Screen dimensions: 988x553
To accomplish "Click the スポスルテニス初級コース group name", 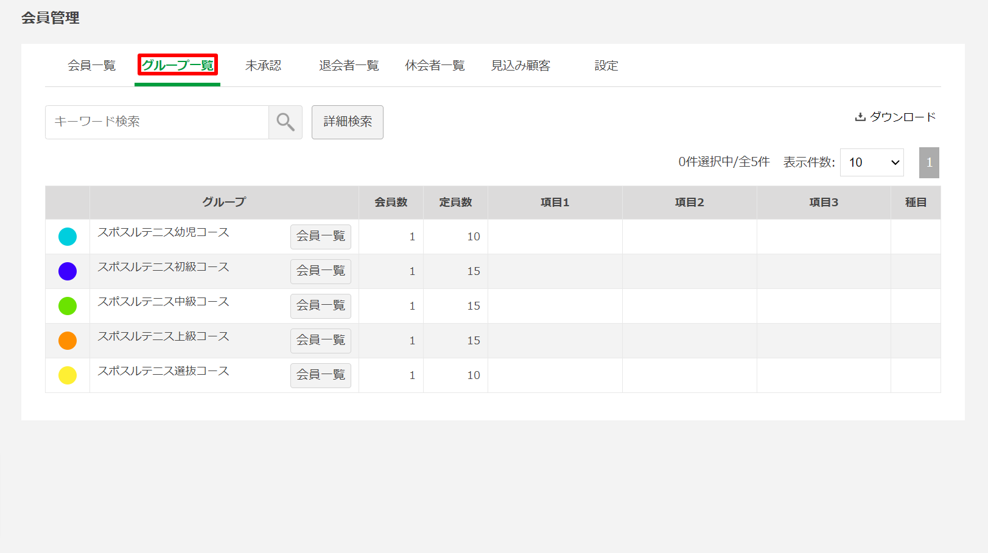I will click(x=164, y=267).
